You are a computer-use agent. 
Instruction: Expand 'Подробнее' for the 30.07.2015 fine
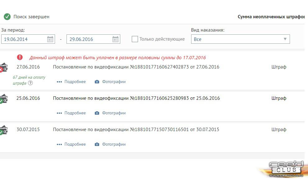coord(71,144)
